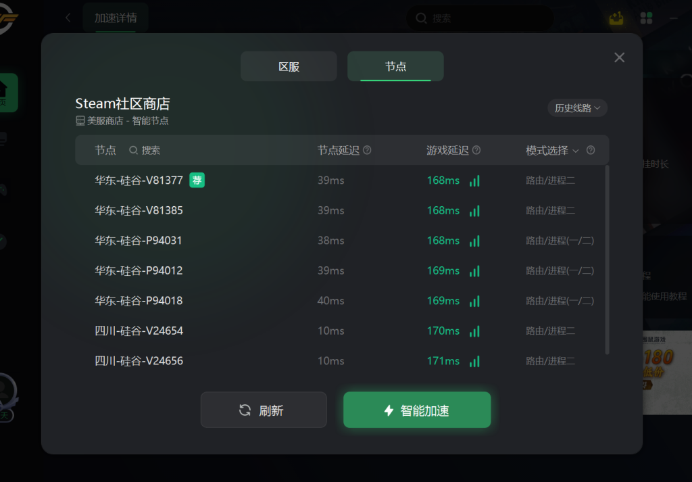Select the 节点 tab
This screenshot has height=482, width=692.
[x=395, y=66]
